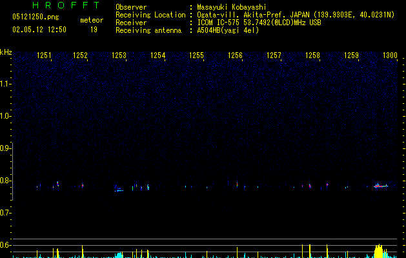The width and height of the screenshot is (406, 258).
Task: Click the meteor label
Action: 92,20
